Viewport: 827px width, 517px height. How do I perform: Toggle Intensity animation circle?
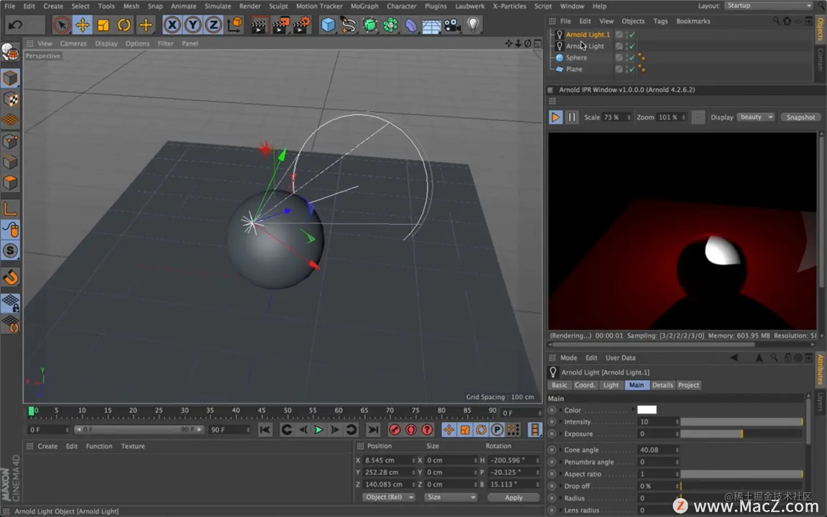pos(552,422)
